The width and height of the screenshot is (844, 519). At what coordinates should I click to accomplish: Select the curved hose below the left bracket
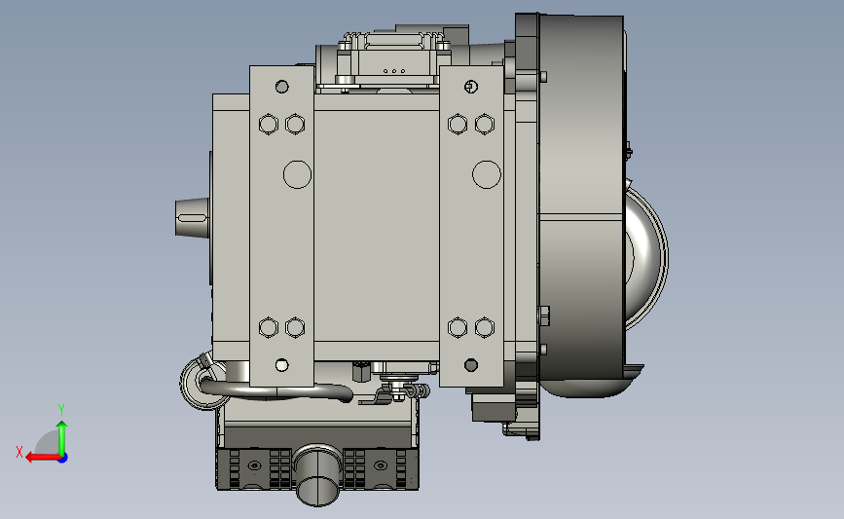point(277,389)
